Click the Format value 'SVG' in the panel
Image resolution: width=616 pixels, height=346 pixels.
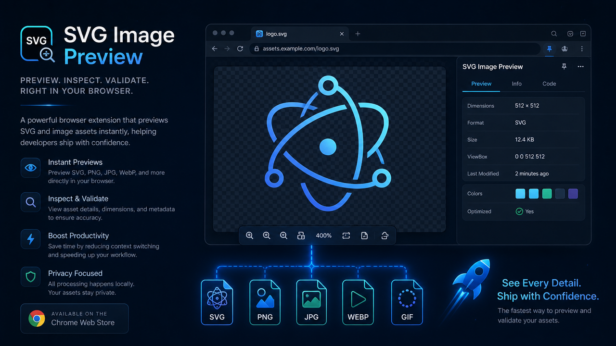point(520,123)
